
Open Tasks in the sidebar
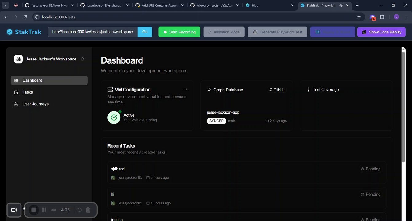[49, 92]
